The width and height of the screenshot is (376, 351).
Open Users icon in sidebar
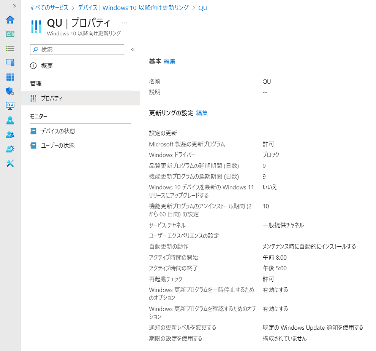(x=10, y=120)
